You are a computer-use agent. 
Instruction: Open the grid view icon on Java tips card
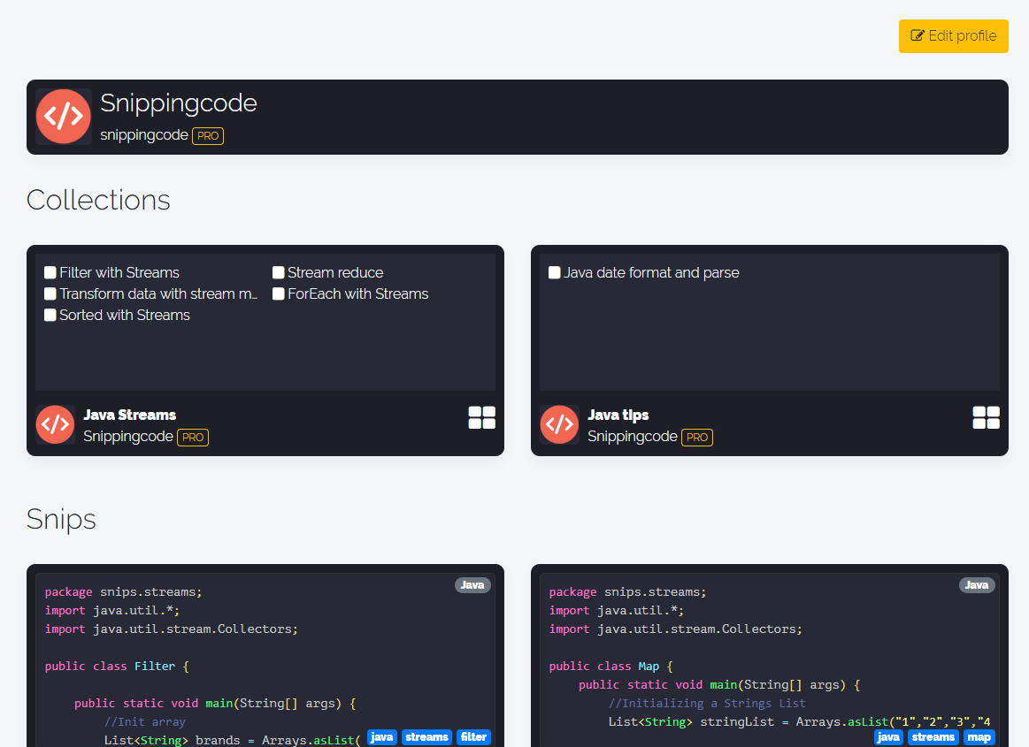tap(986, 416)
